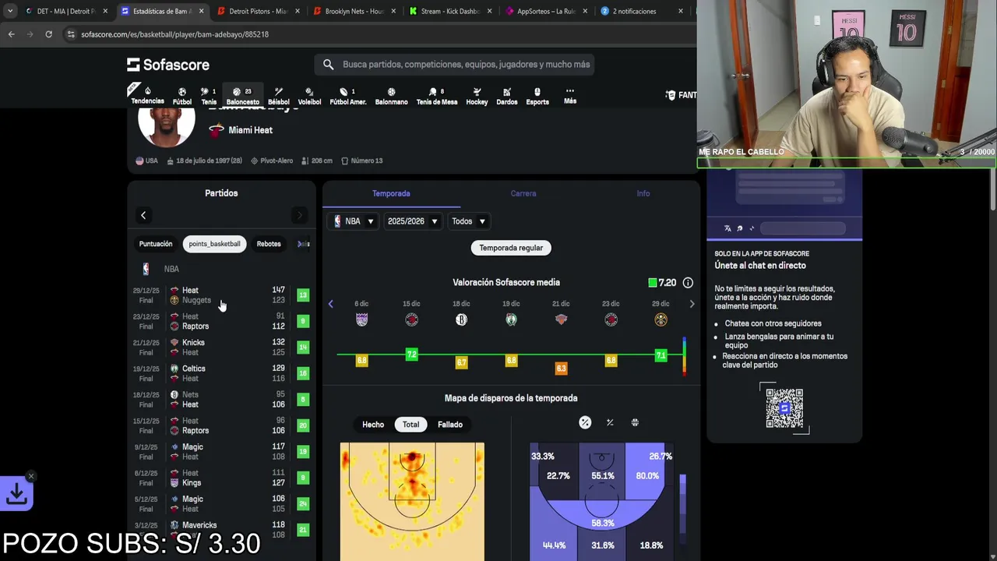997x561 pixels.
Task: Open the Esports category
Action: [537, 96]
